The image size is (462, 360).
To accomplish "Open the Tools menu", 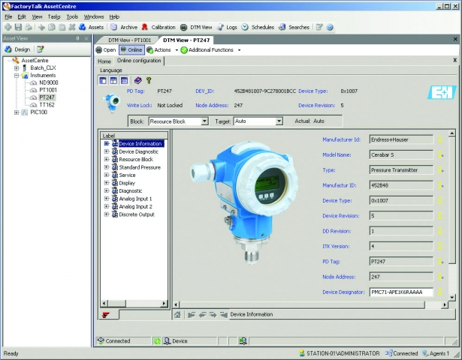I will pos(72,16).
